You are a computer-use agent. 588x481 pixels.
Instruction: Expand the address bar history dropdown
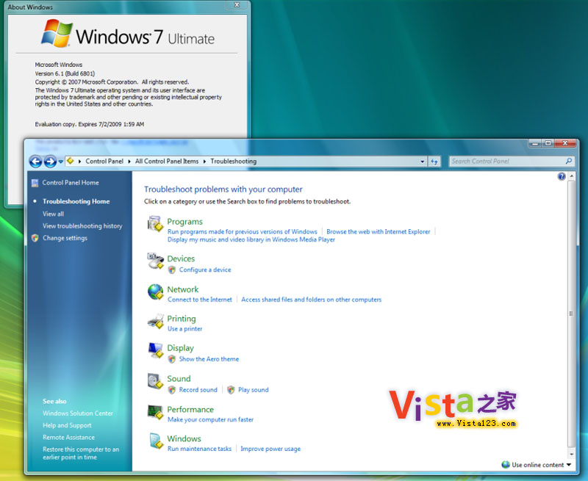[x=422, y=162]
